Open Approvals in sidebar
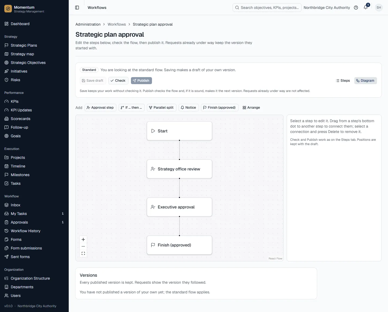The image size is (388, 312). click(x=34, y=222)
